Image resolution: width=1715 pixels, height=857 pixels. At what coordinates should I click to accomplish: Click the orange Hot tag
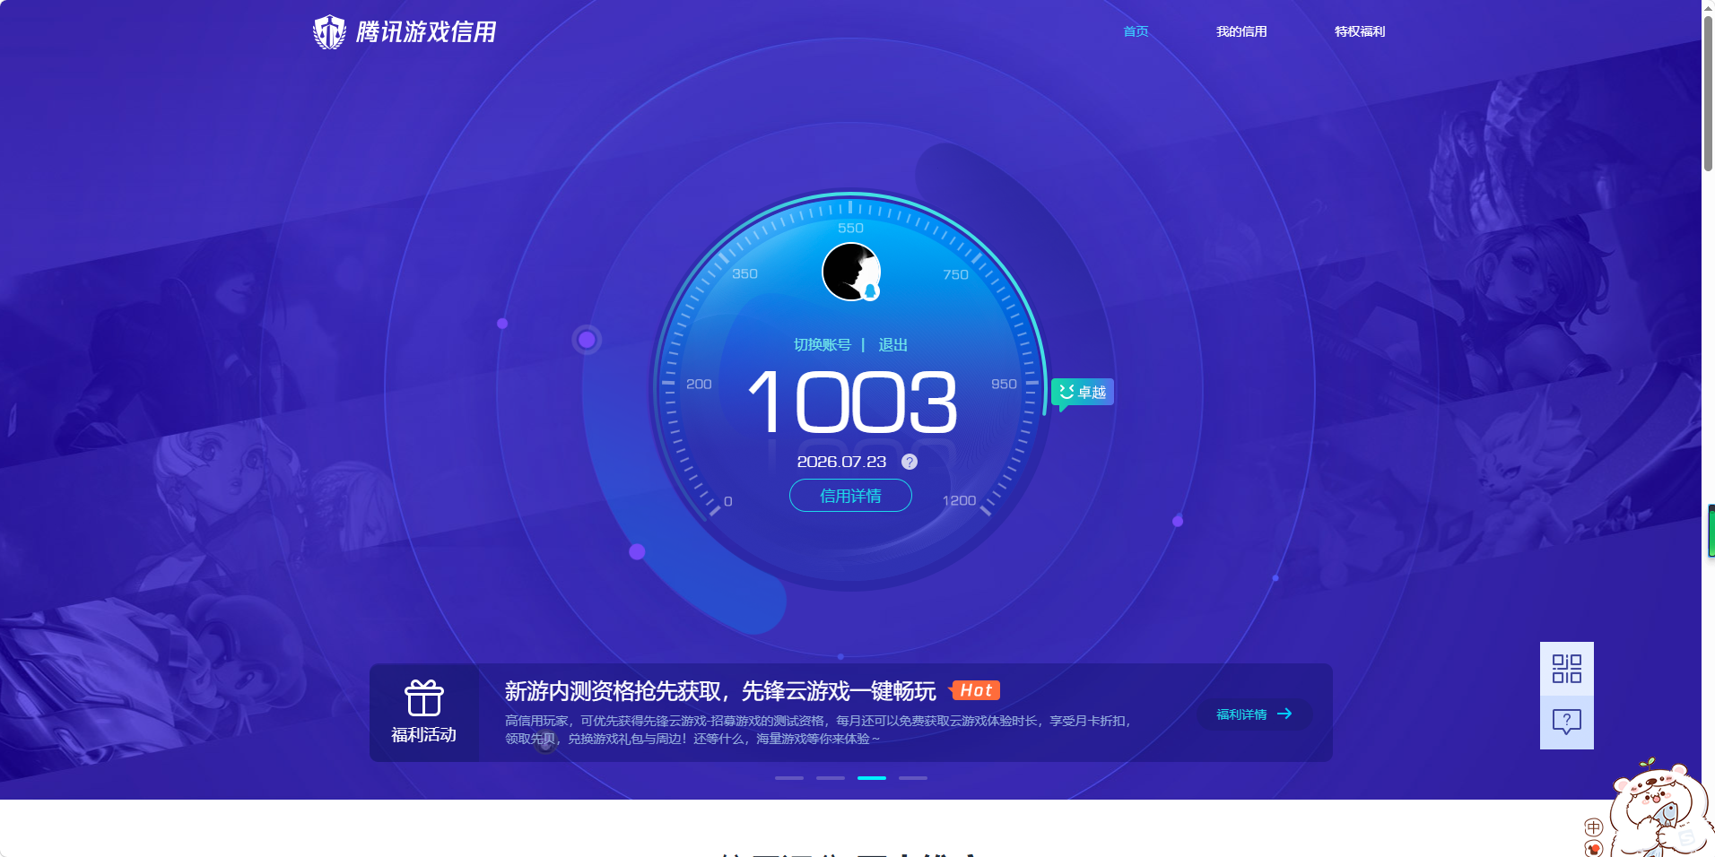(976, 690)
